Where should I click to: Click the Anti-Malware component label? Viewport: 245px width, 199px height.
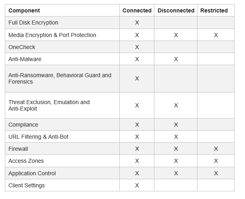[25, 59]
